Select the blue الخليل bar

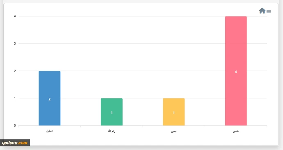(50, 98)
